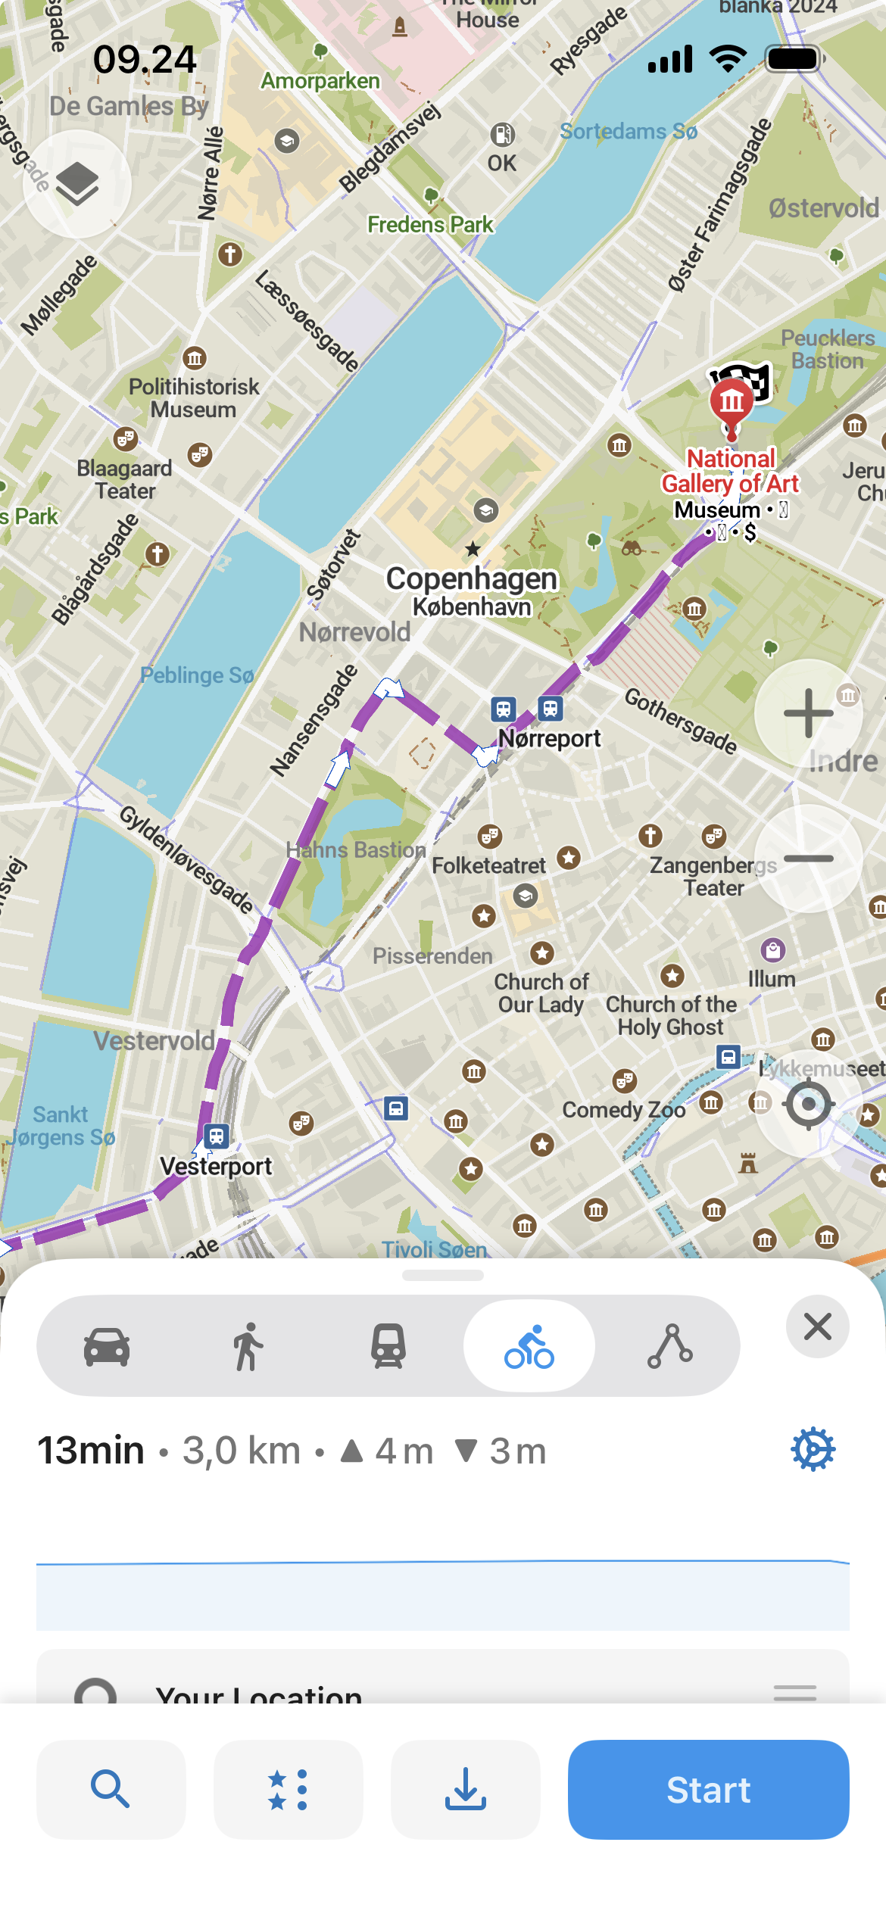This screenshot has height=1917, width=886.
Task: Open the map layers button
Action: [77, 184]
